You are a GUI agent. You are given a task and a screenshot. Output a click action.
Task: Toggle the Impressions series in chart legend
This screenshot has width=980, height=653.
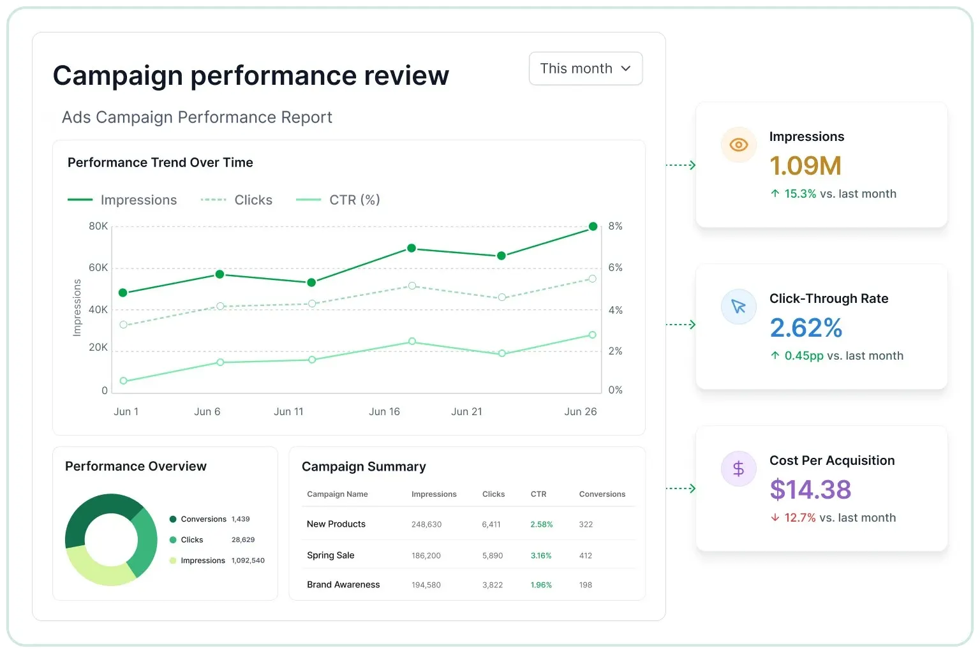[122, 200]
